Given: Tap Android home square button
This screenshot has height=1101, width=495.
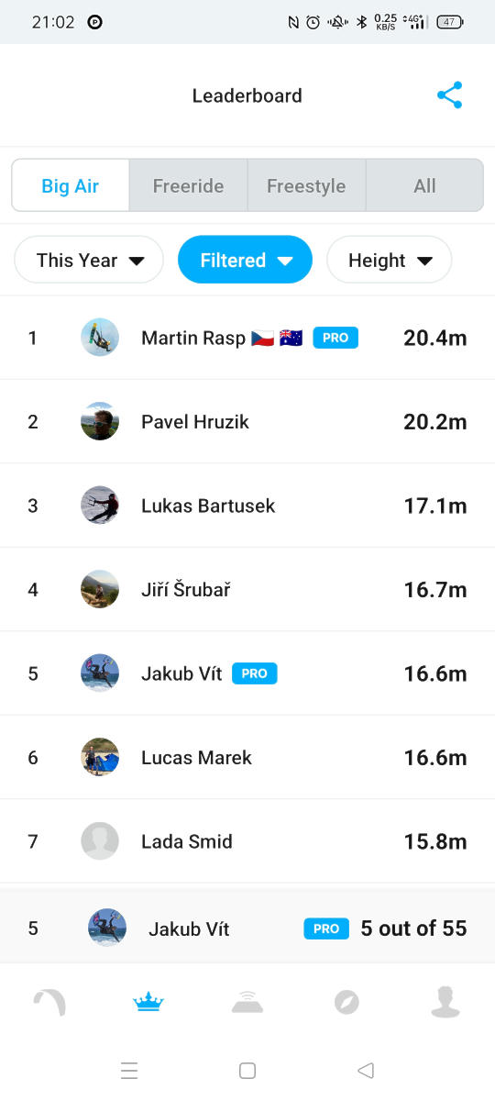Looking at the screenshot, I should (247, 1070).
